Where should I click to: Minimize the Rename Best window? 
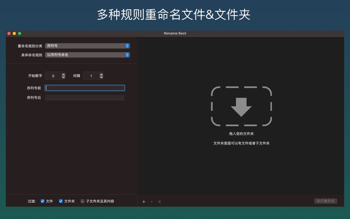point(14,33)
